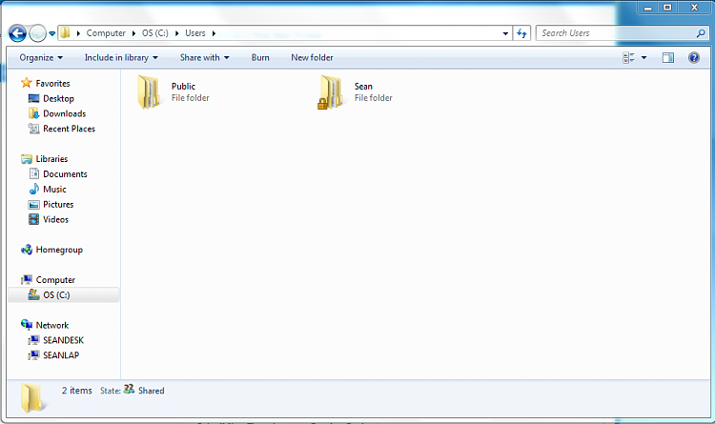The width and height of the screenshot is (715, 424).
Task: Open the recent pages dropdown arrow
Action: coord(52,33)
